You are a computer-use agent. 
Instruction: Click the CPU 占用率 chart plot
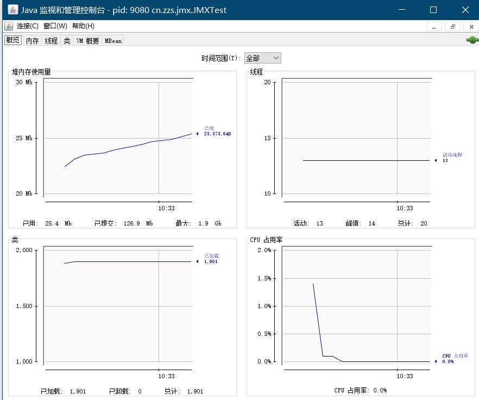pos(356,305)
